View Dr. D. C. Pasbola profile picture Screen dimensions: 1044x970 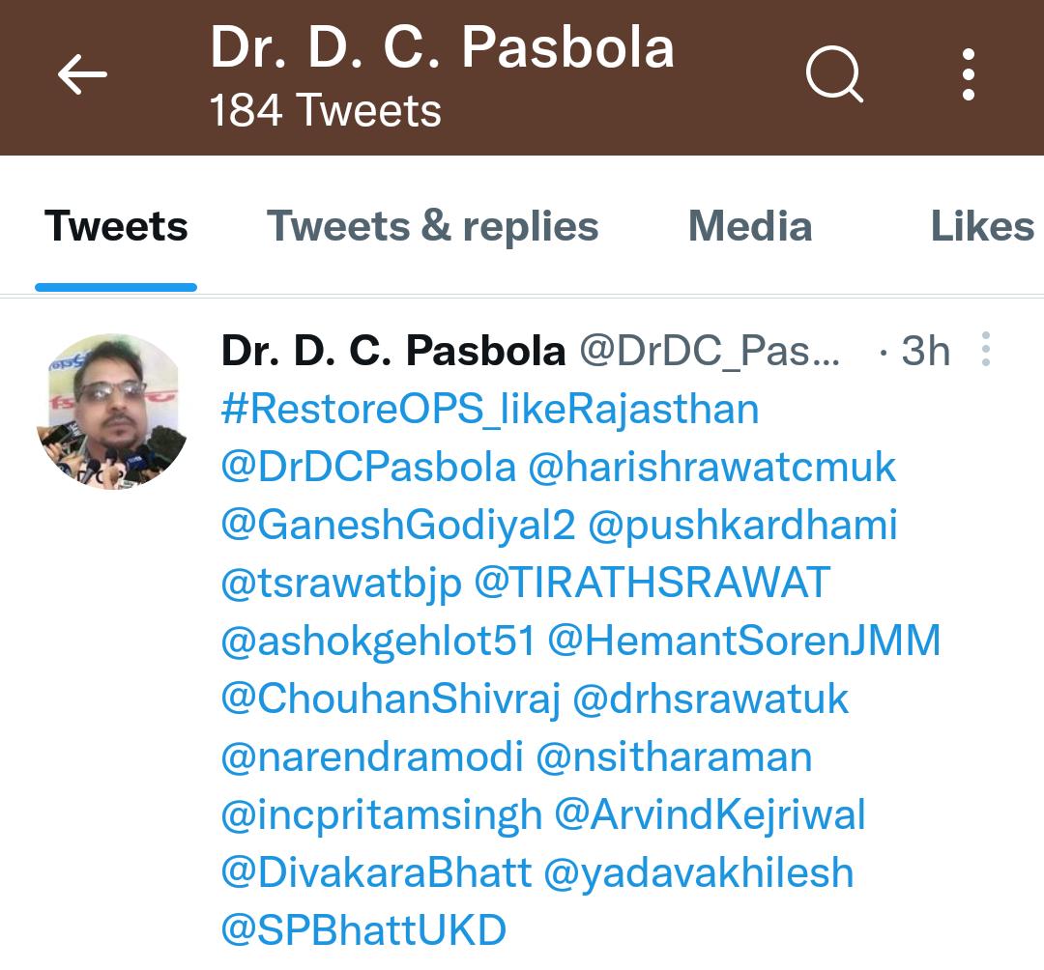(x=112, y=413)
